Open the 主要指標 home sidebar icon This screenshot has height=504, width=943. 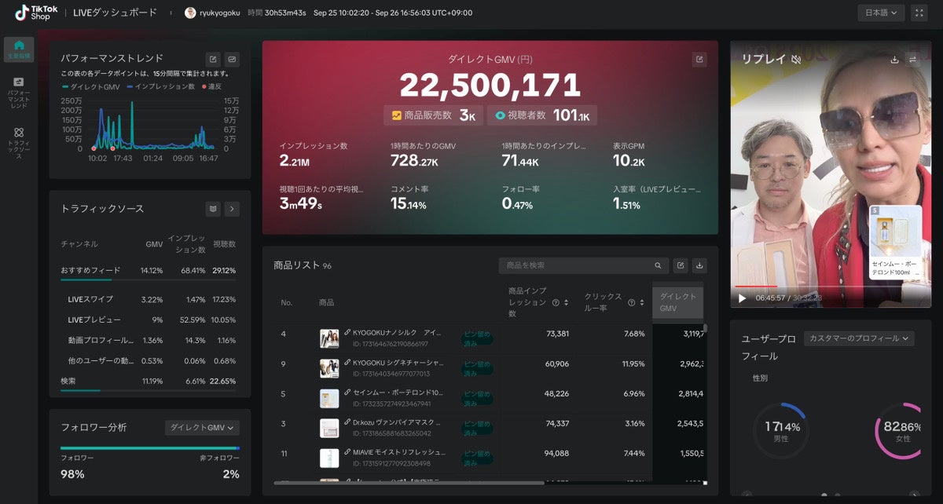[x=19, y=49]
